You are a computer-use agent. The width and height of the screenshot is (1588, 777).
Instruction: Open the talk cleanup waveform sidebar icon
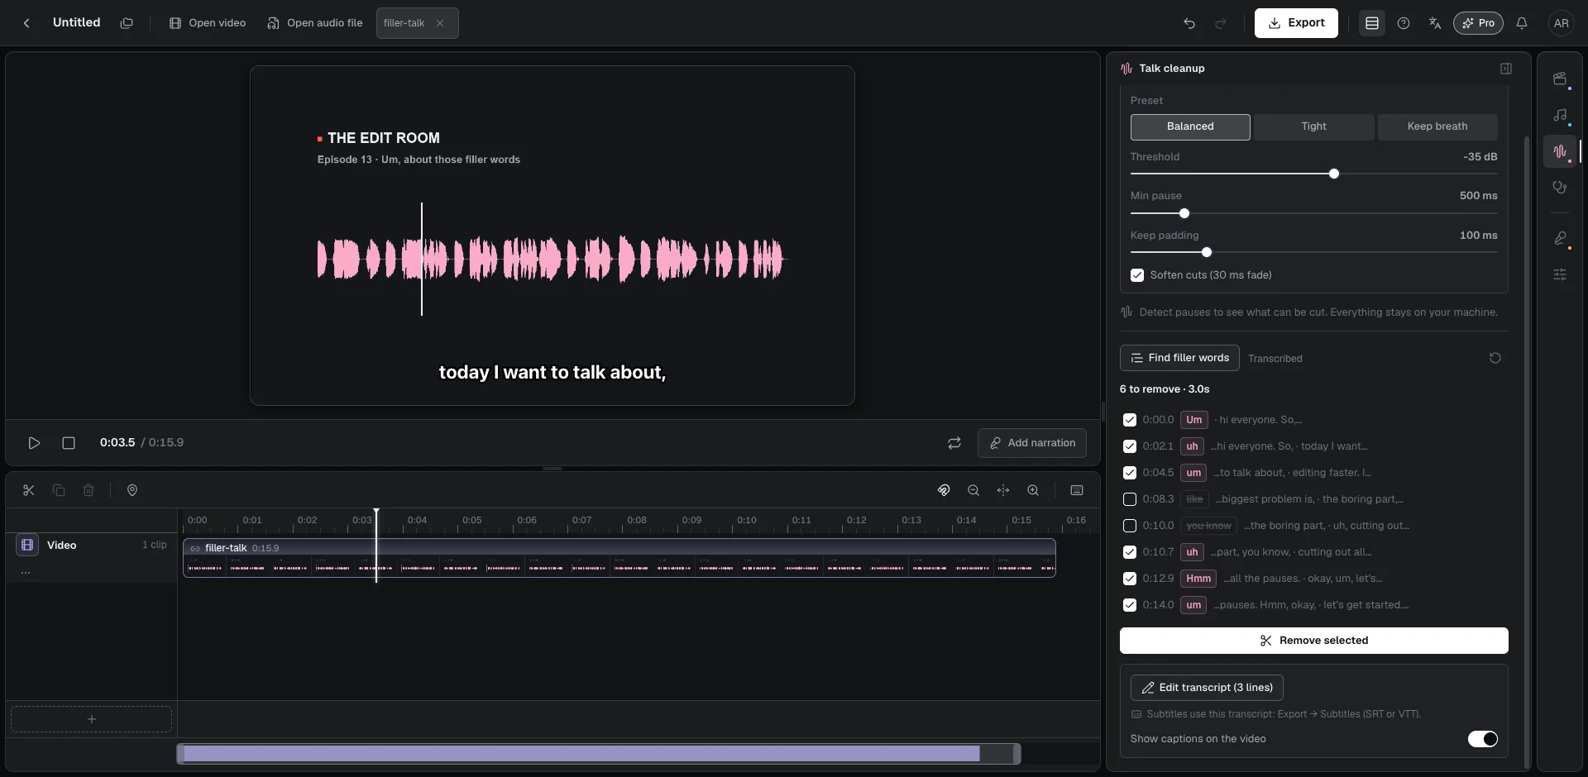[x=1560, y=151]
